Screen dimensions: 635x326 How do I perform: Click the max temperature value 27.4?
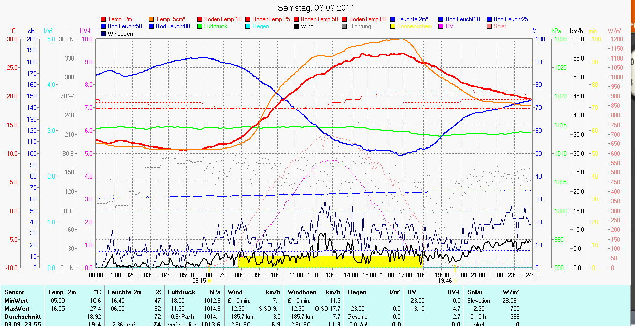point(96,308)
